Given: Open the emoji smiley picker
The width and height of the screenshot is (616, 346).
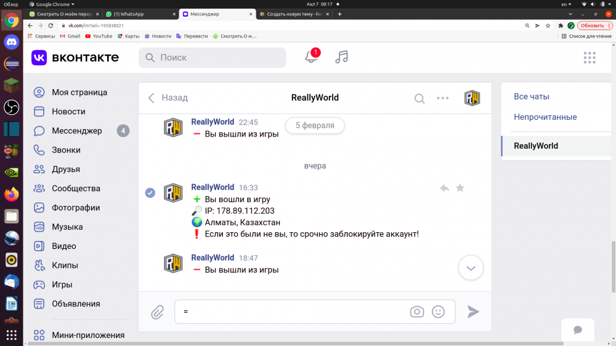Looking at the screenshot, I should point(438,312).
